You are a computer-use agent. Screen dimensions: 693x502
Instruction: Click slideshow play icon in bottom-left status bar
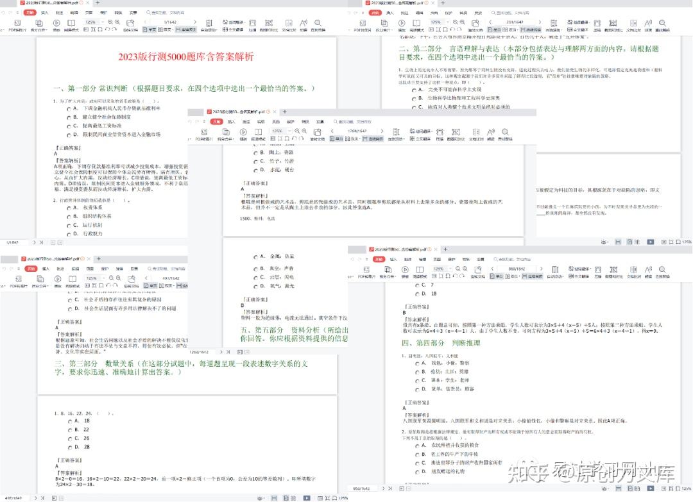point(307,498)
